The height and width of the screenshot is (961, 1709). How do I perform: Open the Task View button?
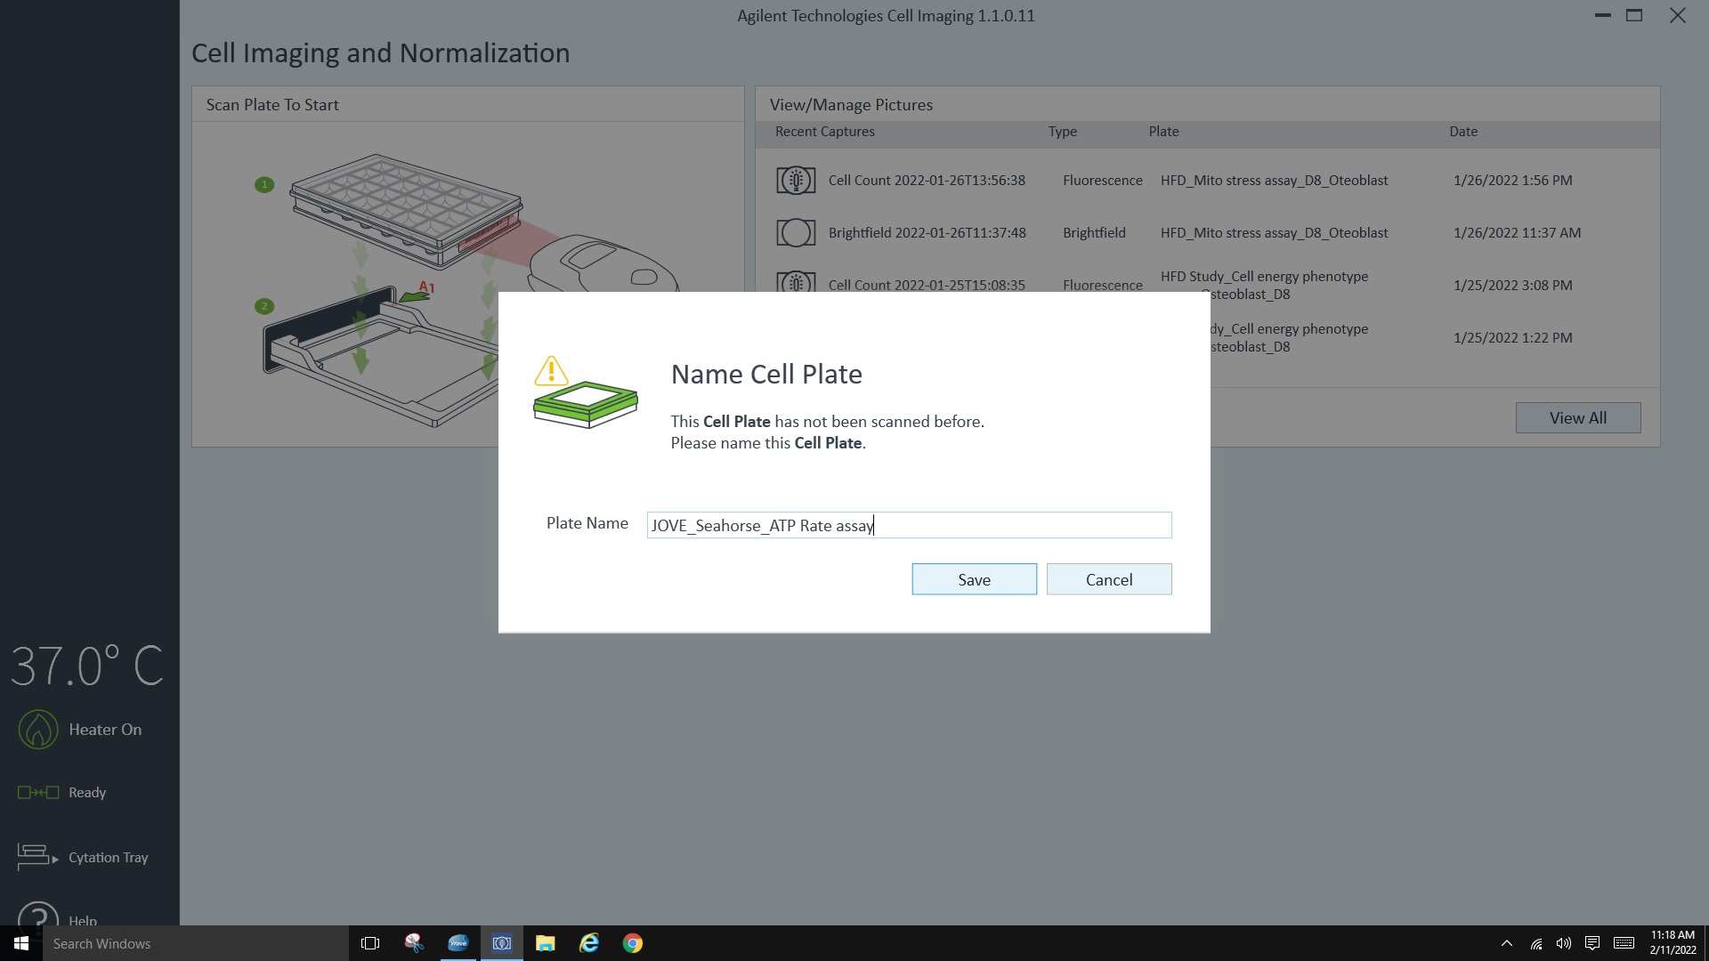tap(370, 943)
